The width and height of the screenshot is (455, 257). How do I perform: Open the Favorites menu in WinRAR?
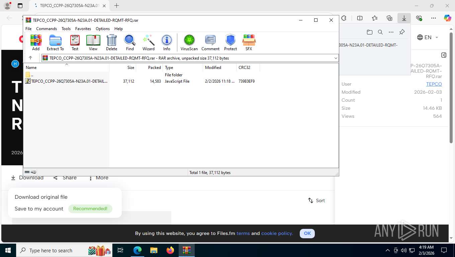point(83,29)
